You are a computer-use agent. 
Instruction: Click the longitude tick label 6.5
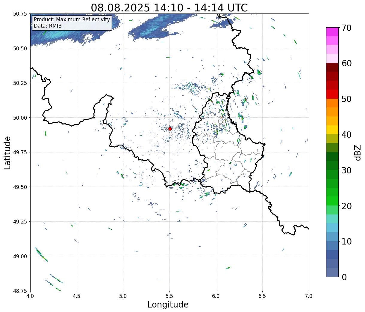[x=262, y=296]
